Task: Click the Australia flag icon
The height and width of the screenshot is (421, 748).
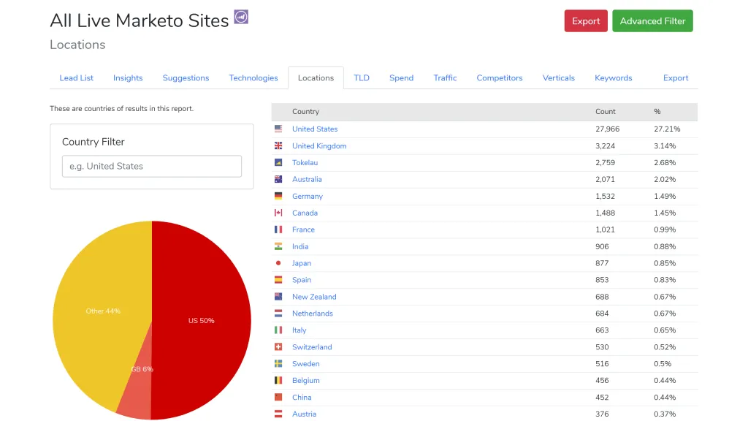Action: tap(278, 179)
